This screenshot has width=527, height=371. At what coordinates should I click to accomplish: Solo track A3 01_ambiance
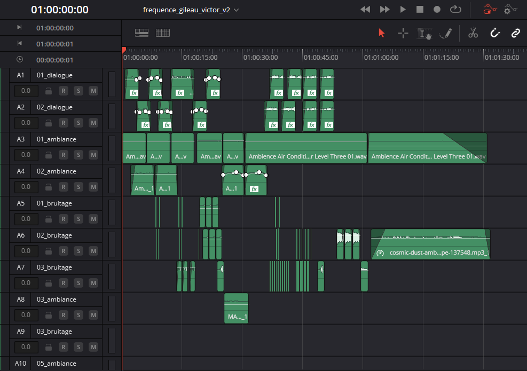pos(78,155)
